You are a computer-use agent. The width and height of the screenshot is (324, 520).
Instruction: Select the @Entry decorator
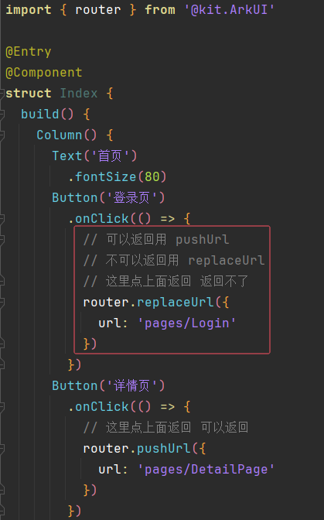[x=29, y=52]
